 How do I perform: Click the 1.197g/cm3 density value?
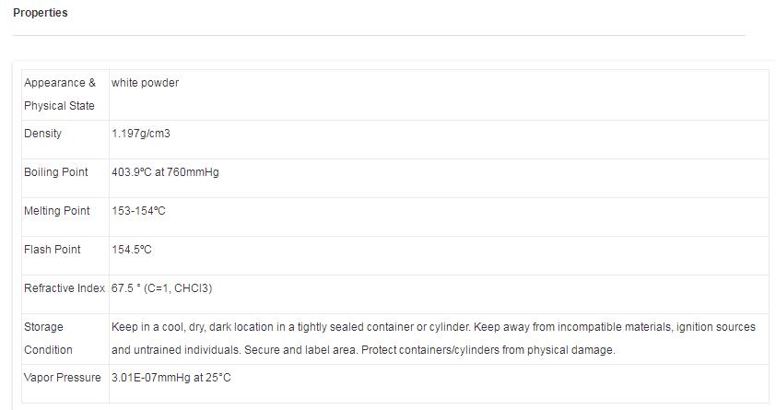(x=141, y=134)
